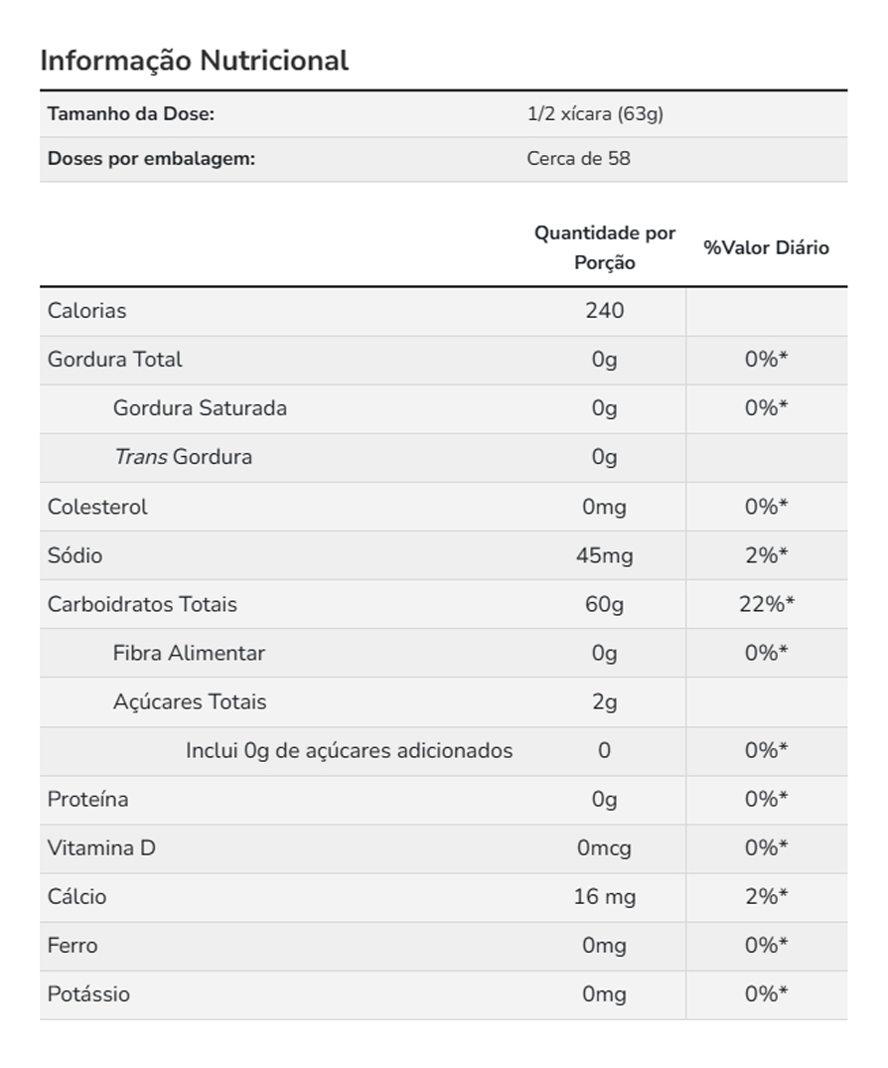888x1068 pixels.
Task: Click the %Valor Diário column header
Action: [766, 247]
